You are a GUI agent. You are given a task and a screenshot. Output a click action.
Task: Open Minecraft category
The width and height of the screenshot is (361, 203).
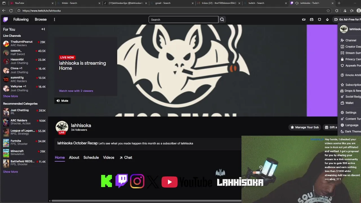(24, 153)
